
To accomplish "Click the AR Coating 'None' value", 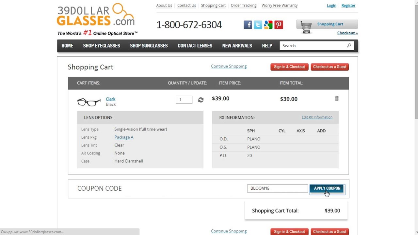I will click(120, 153).
